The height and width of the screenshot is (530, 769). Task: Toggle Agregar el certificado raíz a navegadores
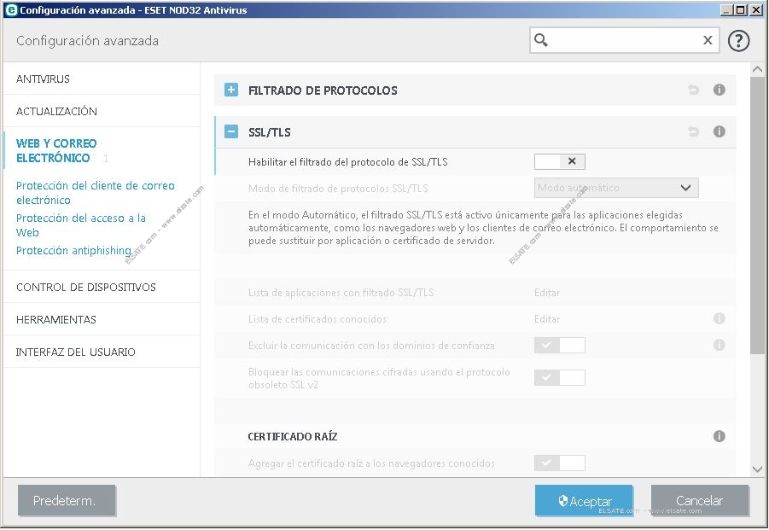(x=560, y=463)
